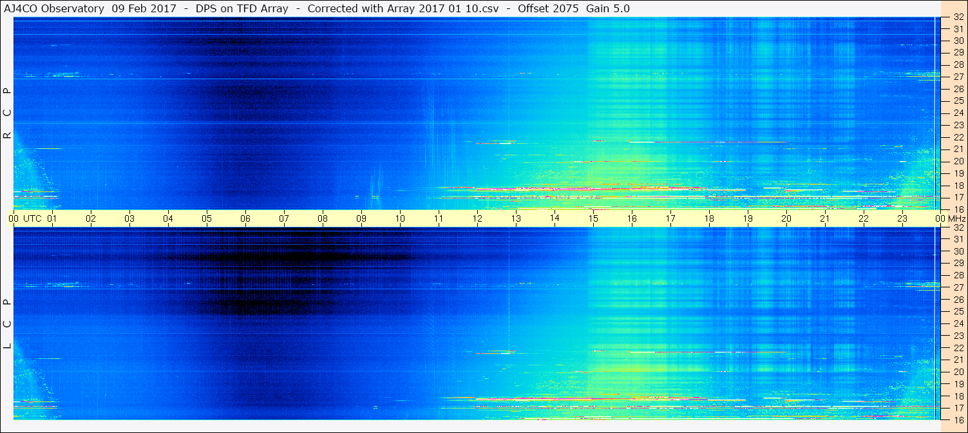Click the 09 hour mark on time axis
This screenshot has width=968, height=433.
click(x=361, y=218)
